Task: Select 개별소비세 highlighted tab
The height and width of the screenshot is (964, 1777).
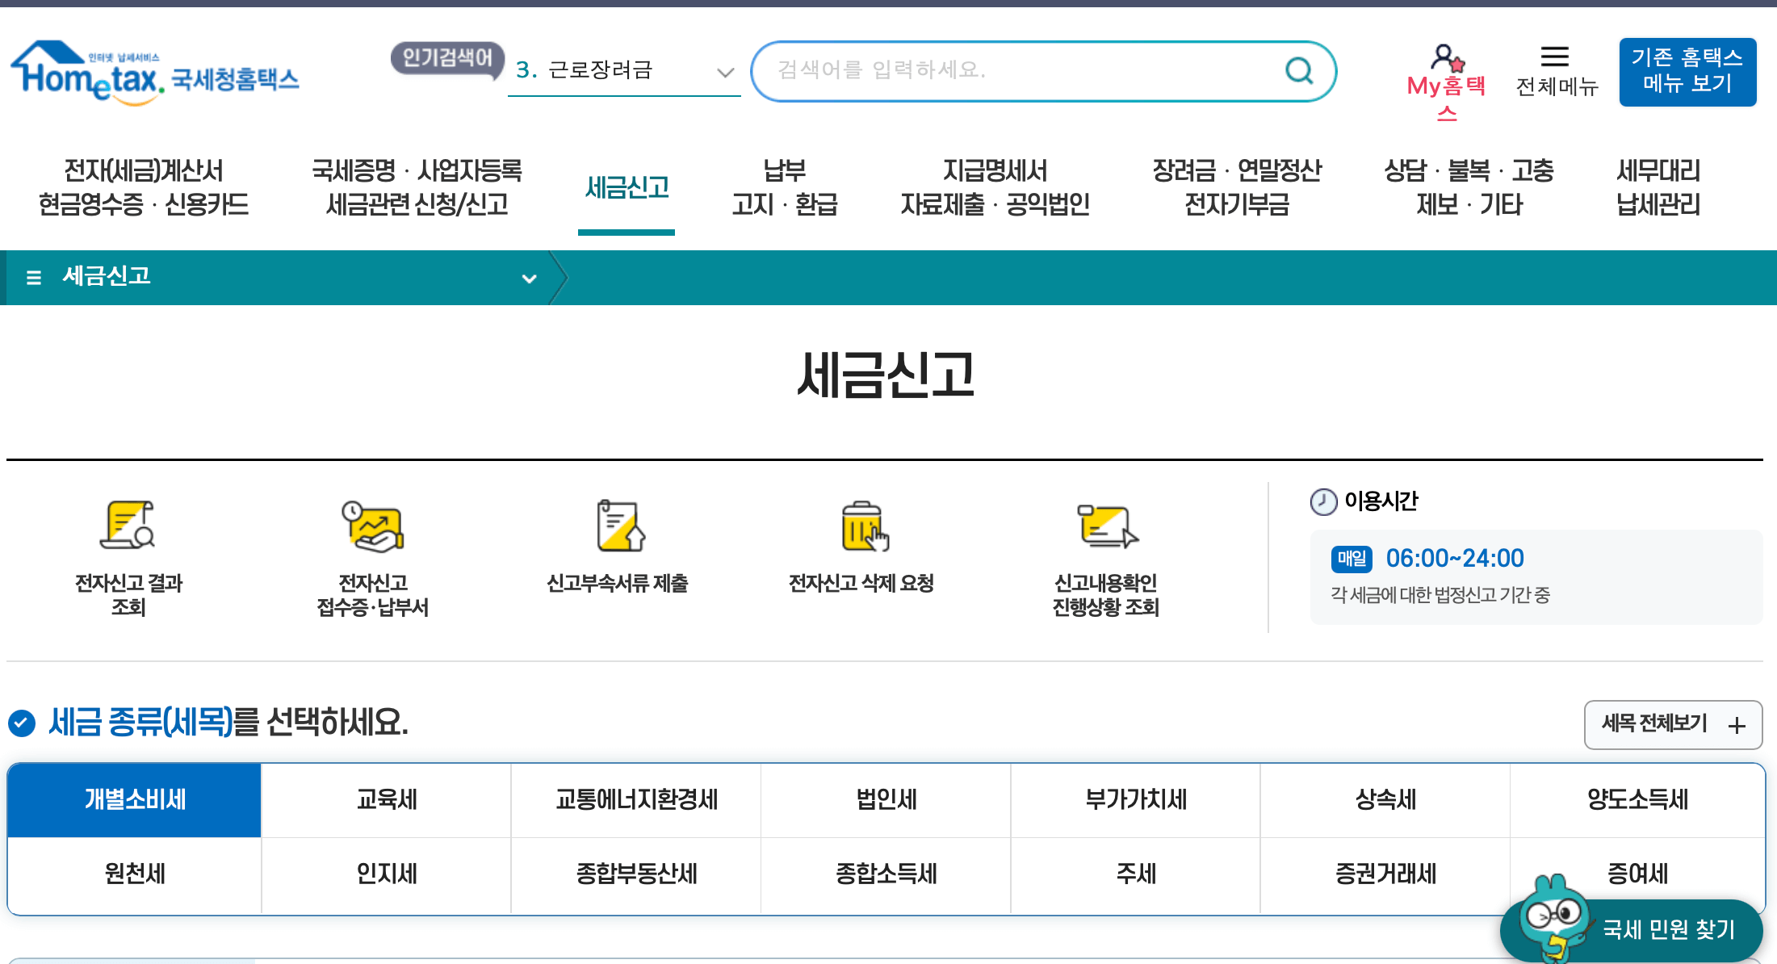Action: click(134, 797)
